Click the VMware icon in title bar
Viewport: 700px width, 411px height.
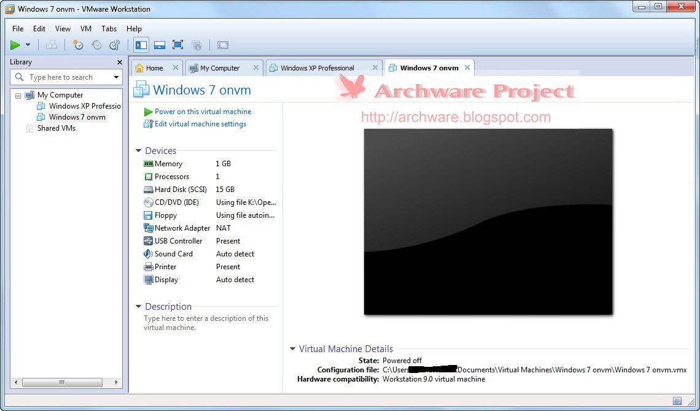pyautogui.click(x=9, y=9)
